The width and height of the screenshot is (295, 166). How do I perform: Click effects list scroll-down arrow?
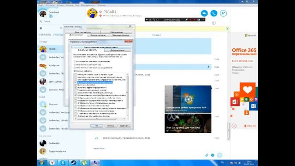pos(127,116)
